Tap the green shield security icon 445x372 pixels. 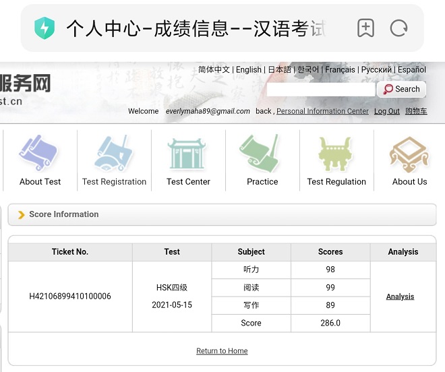(x=45, y=28)
